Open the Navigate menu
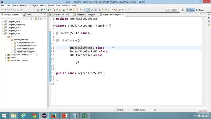Image resolution: width=211 pixels, height=119 pixels. pos(34,5)
